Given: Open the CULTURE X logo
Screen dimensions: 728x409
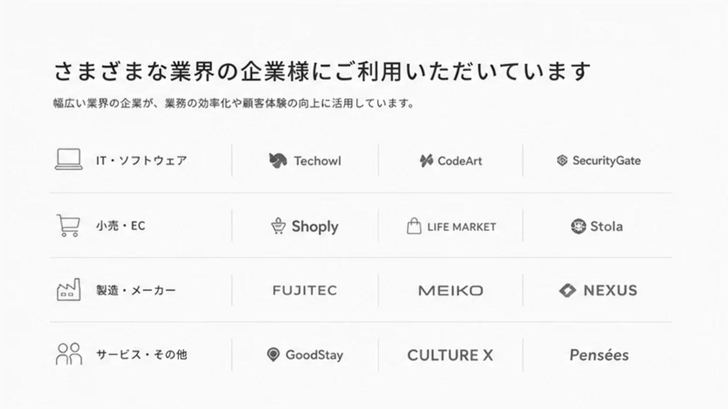Looking at the screenshot, I should (450, 355).
